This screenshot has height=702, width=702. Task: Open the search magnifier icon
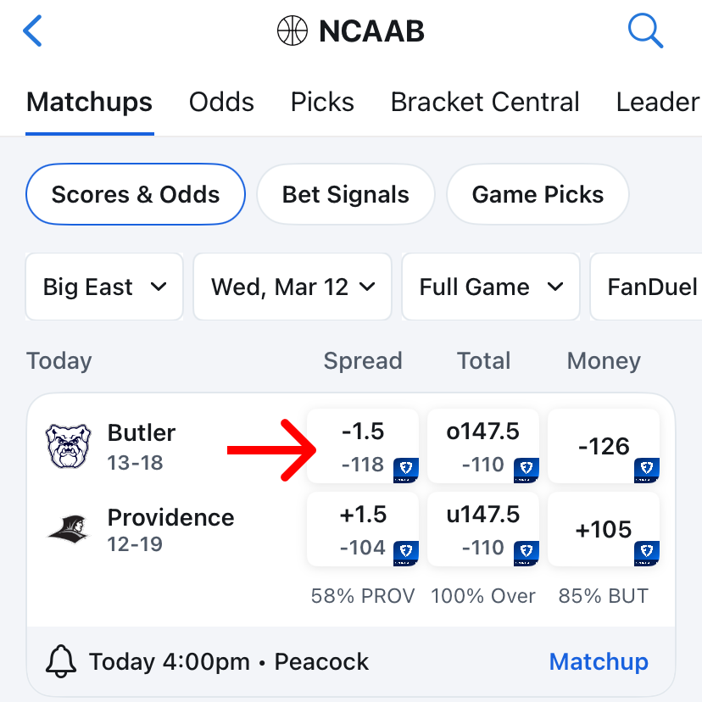(x=644, y=31)
